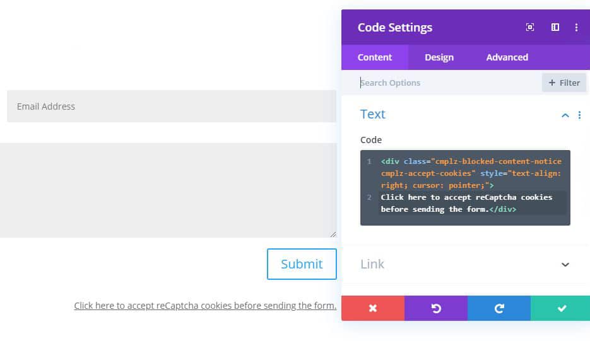The image size is (590, 341).
Task: Expand the Link settings group title
Action: tap(372, 264)
